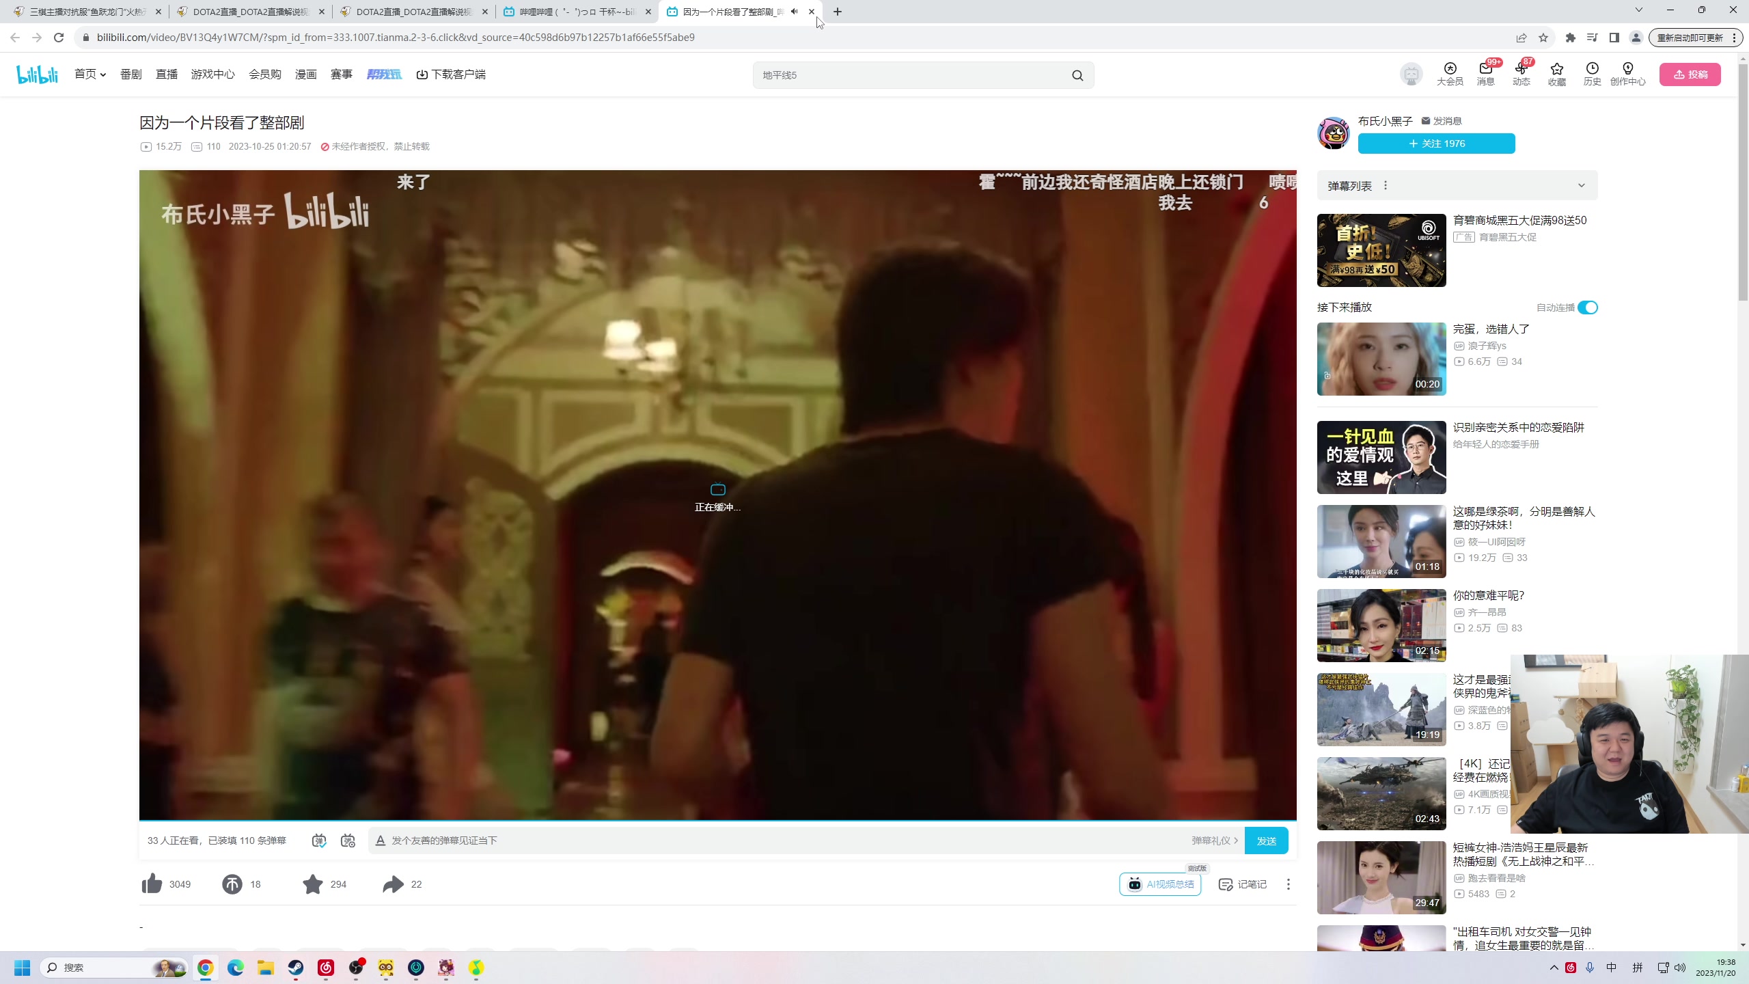Screen dimensions: 1749x984
Task: Open taskbar 搜索 search box
Action: (114, 968)
